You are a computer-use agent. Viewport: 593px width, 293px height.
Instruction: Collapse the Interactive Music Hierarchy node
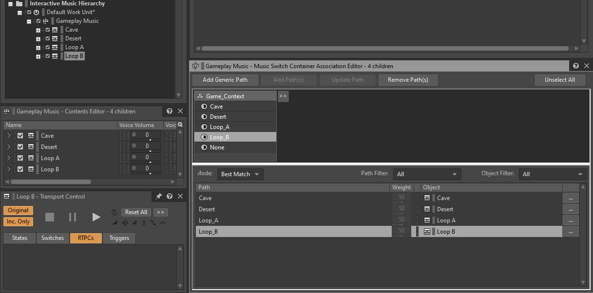(x=10, y=3)
